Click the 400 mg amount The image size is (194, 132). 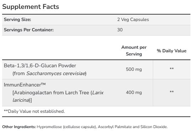pos(134,93)
